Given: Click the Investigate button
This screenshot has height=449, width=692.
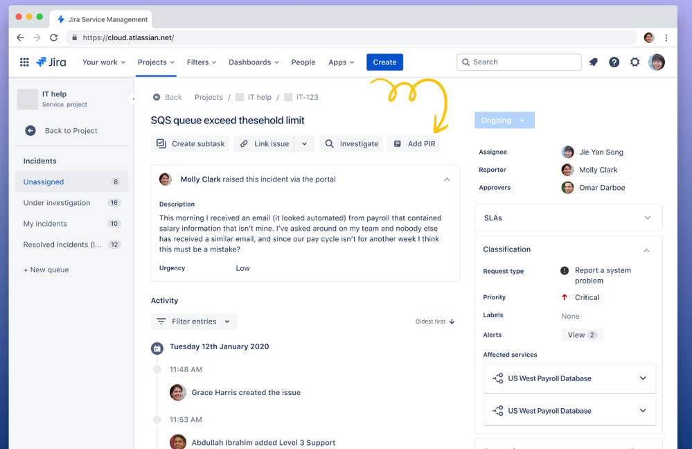Looking at the screenshot, I should point(351,143).
